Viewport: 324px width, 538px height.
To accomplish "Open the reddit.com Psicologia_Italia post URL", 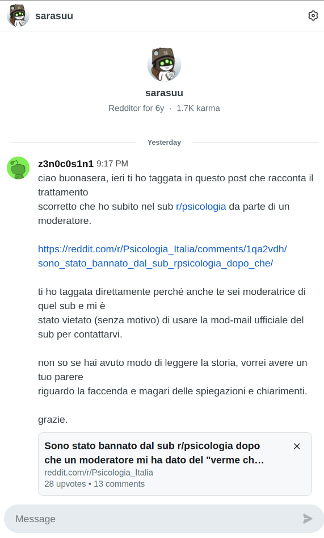I will point(162,256).
